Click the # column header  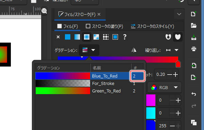pos(137,68)
